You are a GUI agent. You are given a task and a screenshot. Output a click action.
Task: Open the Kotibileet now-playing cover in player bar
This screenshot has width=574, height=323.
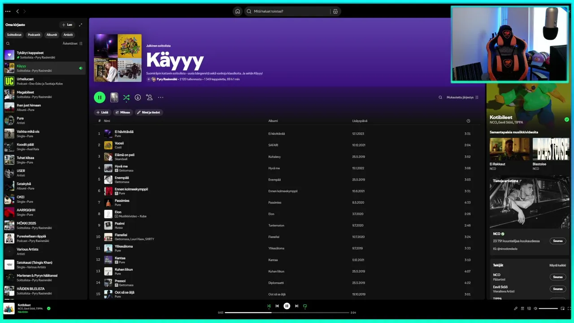click(x=9, y=309)
